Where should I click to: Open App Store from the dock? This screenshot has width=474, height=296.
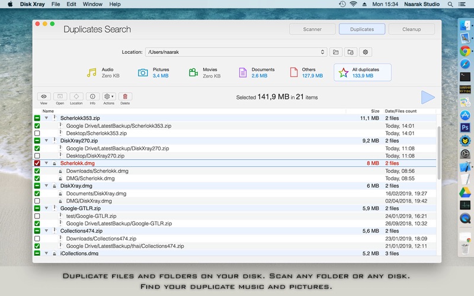[x=465, y=115]
